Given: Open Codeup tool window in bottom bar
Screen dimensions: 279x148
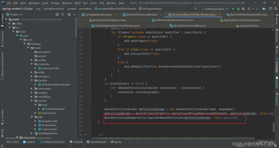Looking at the screenshot, I should tap(29, 142).
